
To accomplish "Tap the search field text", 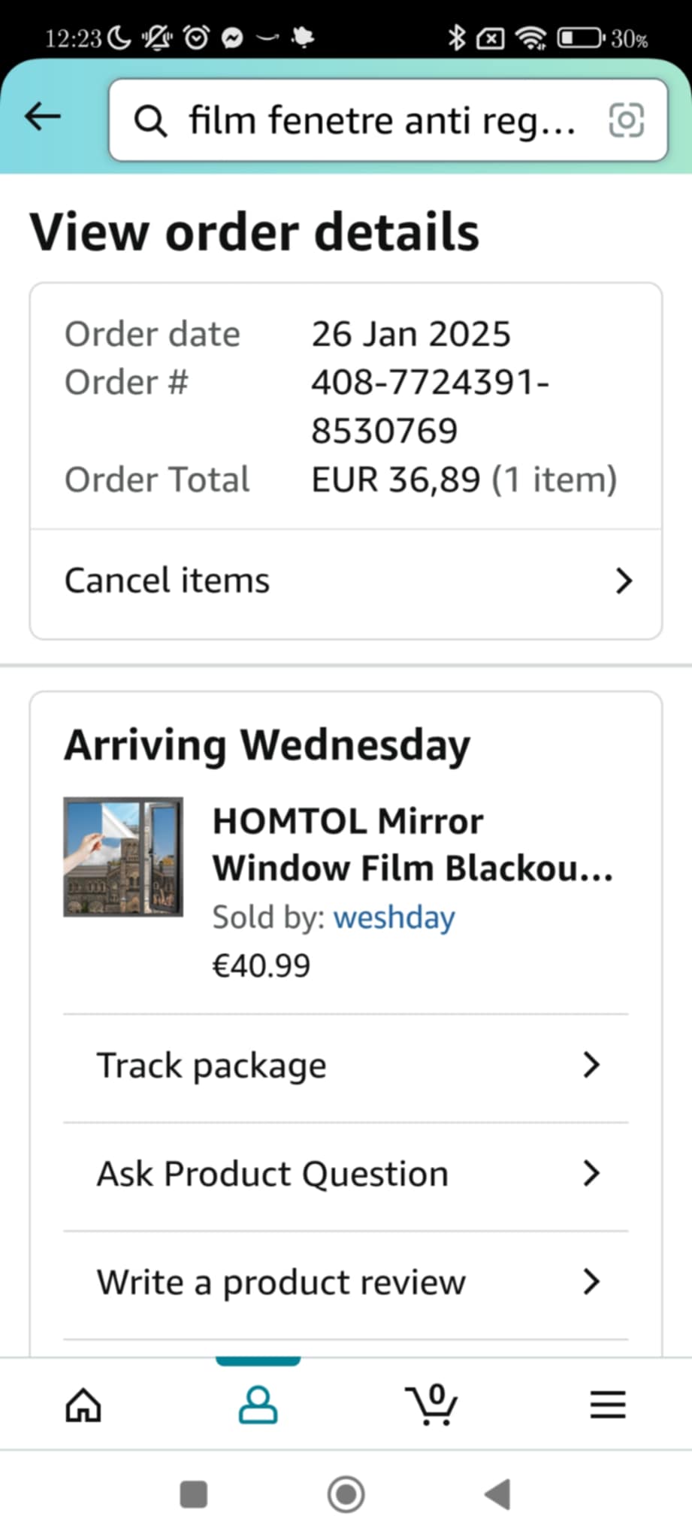I will 382,120.
